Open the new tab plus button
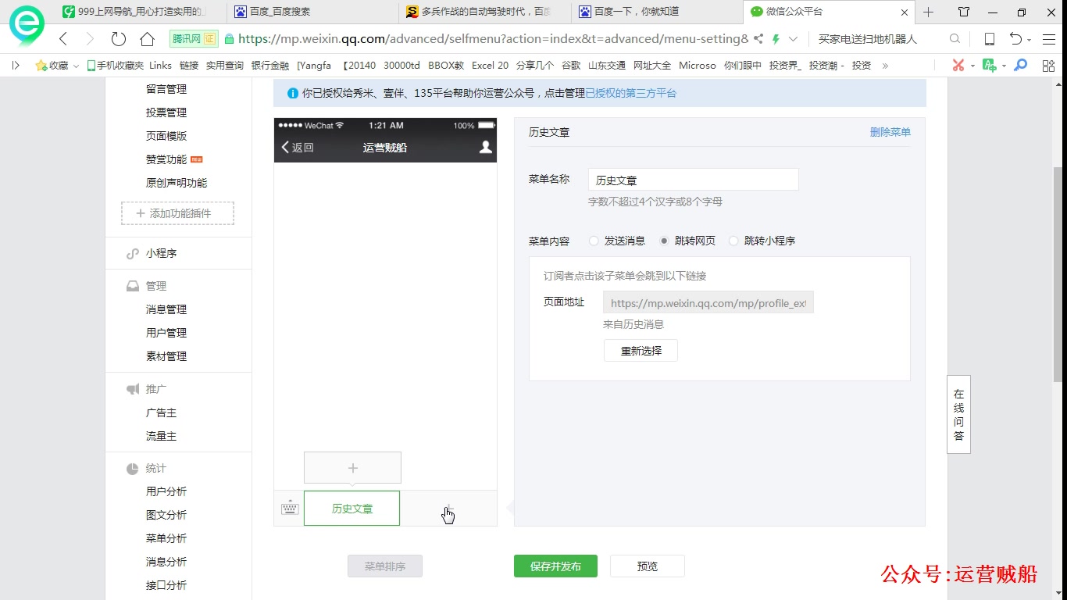Image resolution: width=1067 pixels, height=600 pixels. [x=928, y=12]
